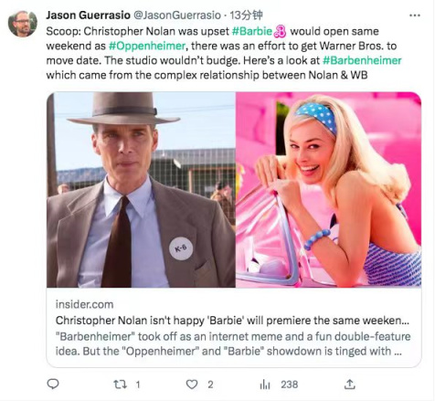Click the article description starting with Barbenheimer

(233, 343)
